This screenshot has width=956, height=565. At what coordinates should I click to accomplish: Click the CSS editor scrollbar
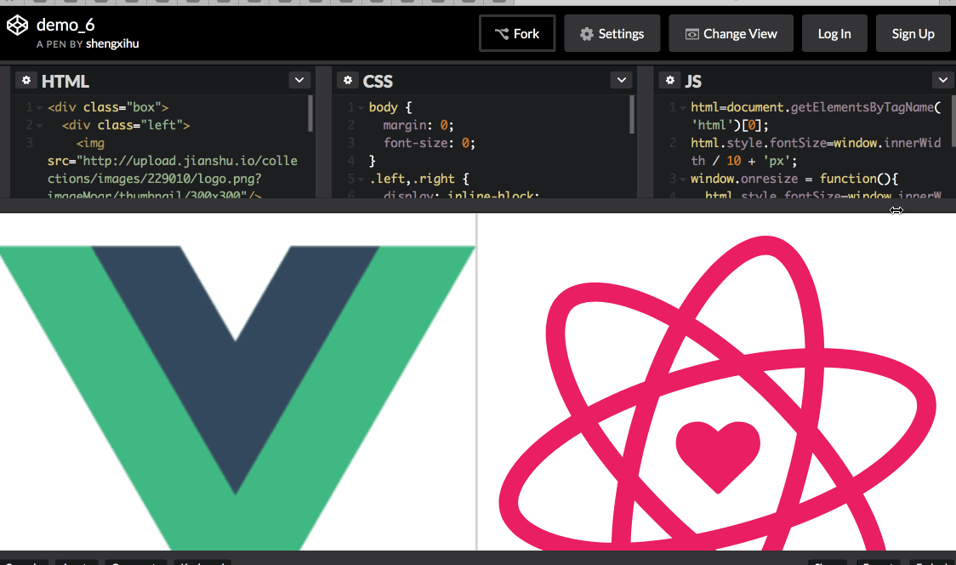(x=632, y=114)
